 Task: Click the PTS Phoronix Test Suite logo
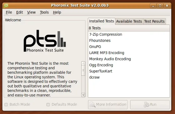point(45,41)
